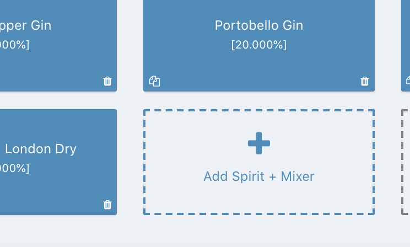Click the [20.000%] value on Portobello Gin
Viewport: 410px width, 247px height.
258,45
